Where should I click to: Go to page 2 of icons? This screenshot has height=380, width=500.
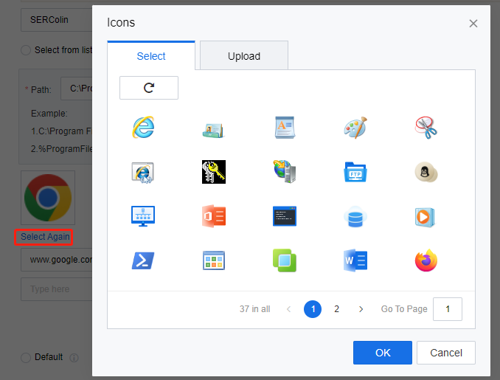[x=336, y=309]
